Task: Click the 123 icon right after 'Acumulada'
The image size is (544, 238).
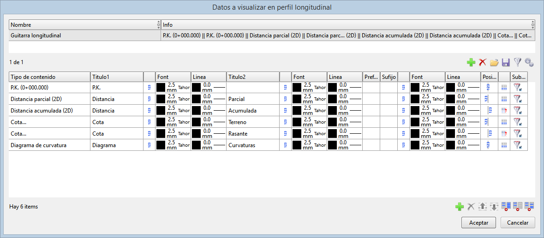Action: pos(285,110)
